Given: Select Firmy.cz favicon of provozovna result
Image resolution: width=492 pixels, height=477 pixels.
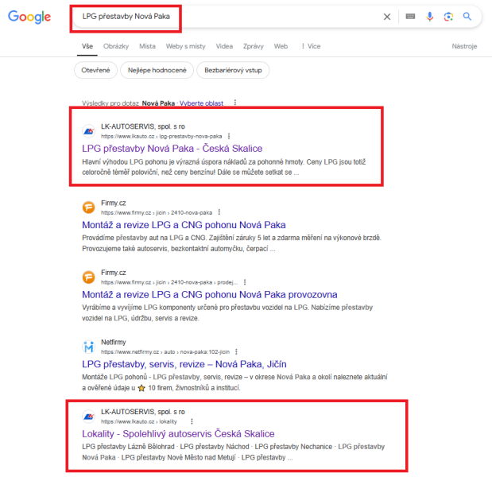Looking at the screenshot, I should pos(89,277).
